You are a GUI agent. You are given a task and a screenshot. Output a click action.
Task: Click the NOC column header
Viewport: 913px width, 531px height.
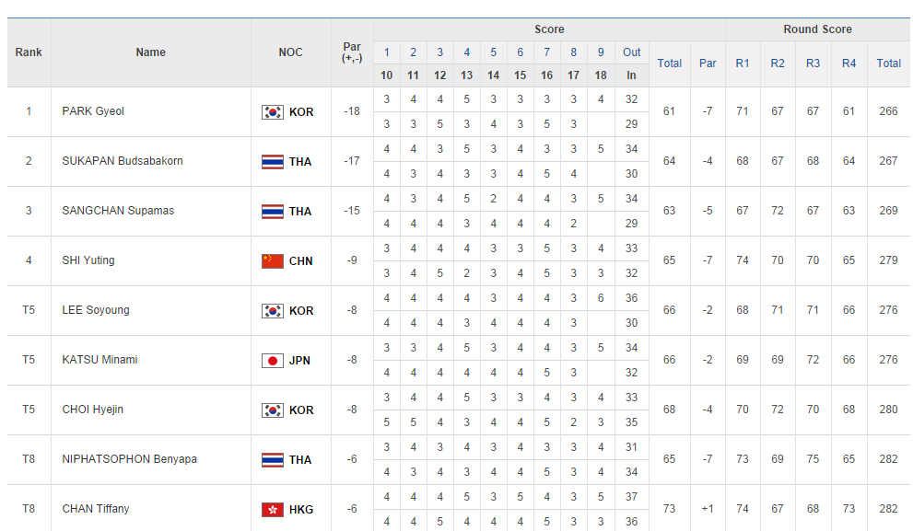coord(290,52)
